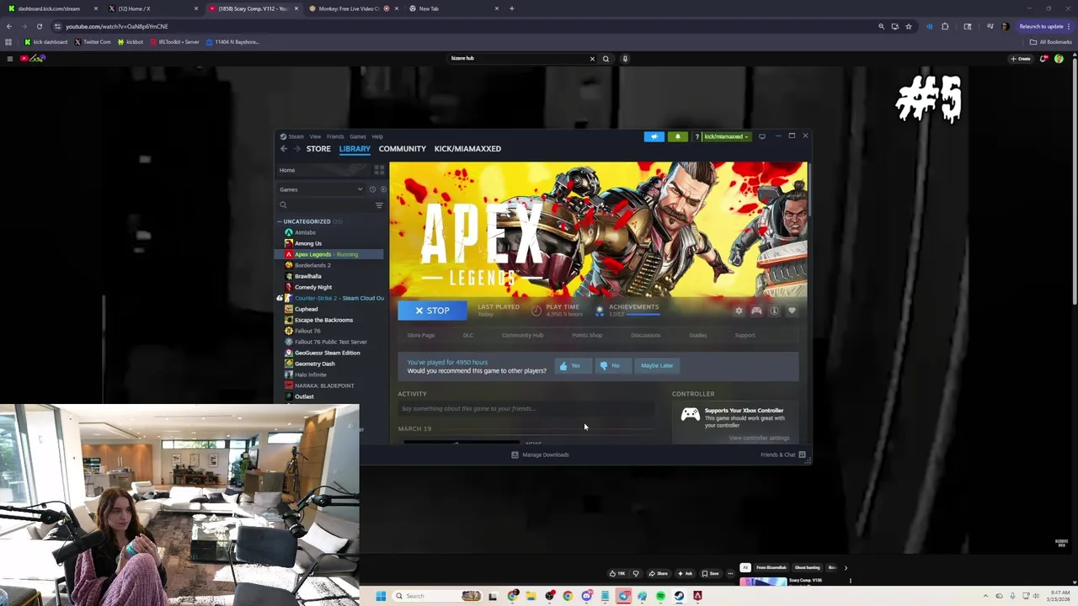Select GeoGuessr Steam Edition
Image resolution: width=1078 pixels, height=606 pixels.
pyautogui.click(x=327, y=353)
